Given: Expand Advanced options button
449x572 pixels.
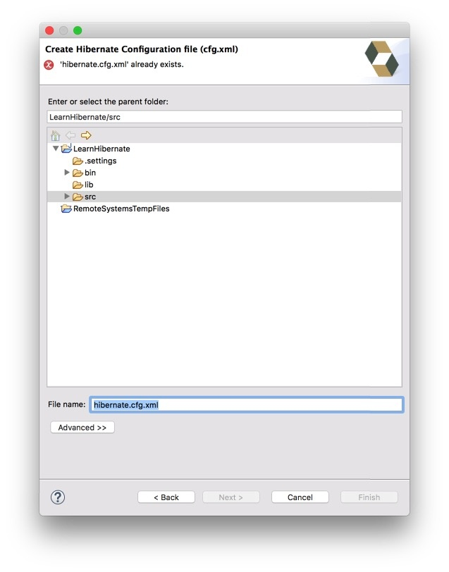Looking at the screenshot, I should coord(82,428).
